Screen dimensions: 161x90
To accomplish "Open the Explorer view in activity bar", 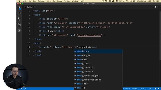I will [19, 8].
